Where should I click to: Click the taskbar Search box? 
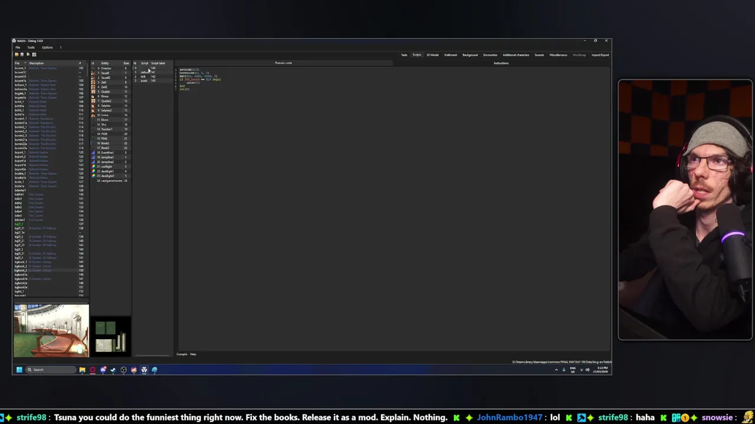click(x=50, y=370)
